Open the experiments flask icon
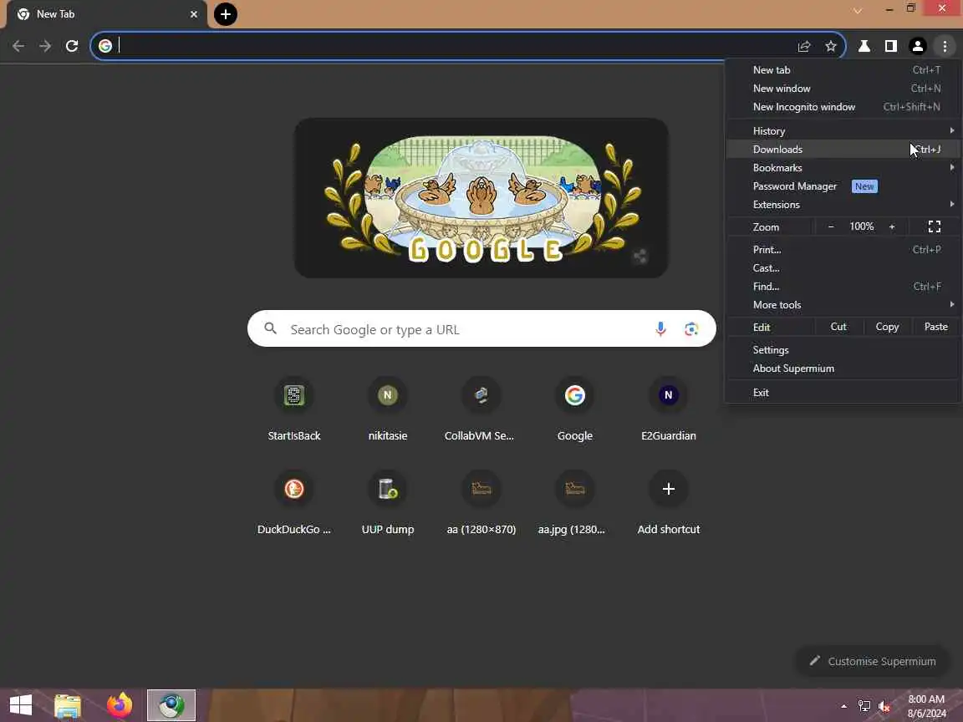 (864, 46)
